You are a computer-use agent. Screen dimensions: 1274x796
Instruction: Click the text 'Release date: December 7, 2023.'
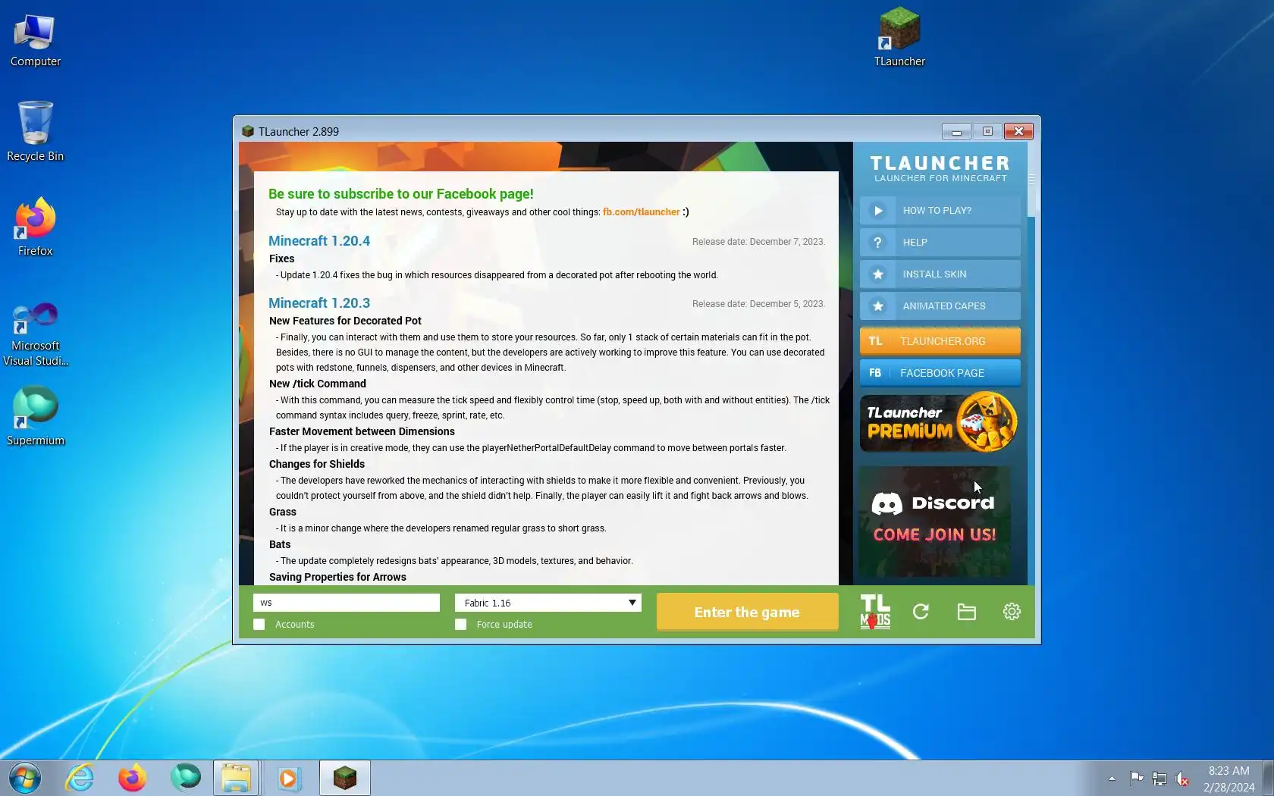coord(758,242)
